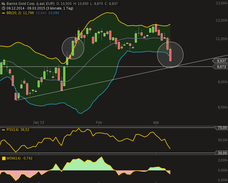
Task: Click the 70,00 RSI level tag
Action: (x=221, y=128)
